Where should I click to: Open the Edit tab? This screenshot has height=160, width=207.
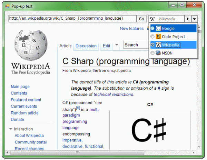(x=106, y=46)
